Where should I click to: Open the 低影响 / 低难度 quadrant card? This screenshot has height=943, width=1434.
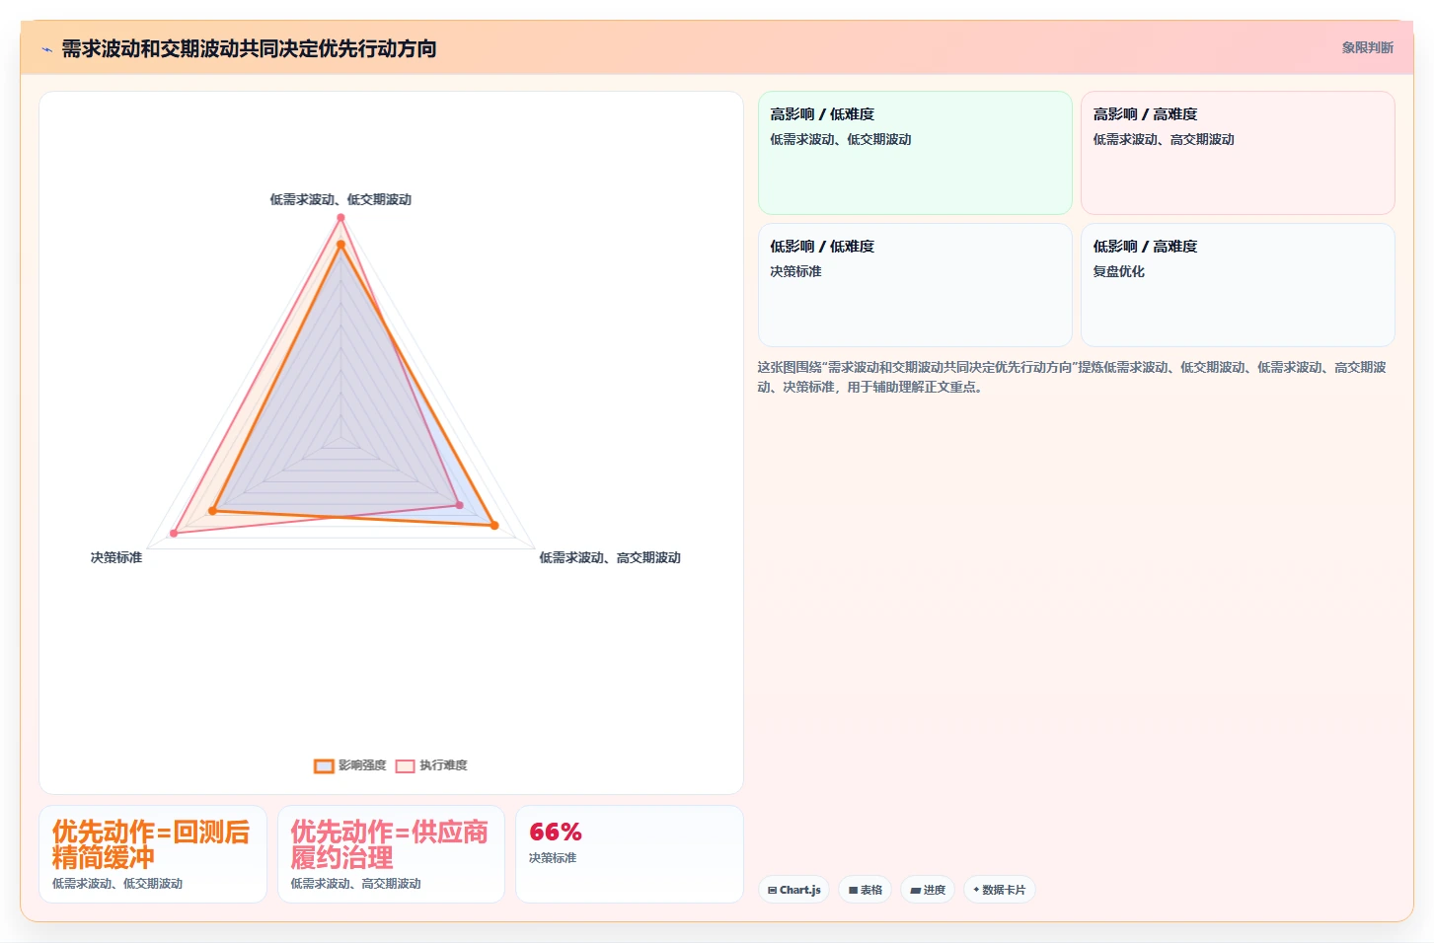point(915,285)
